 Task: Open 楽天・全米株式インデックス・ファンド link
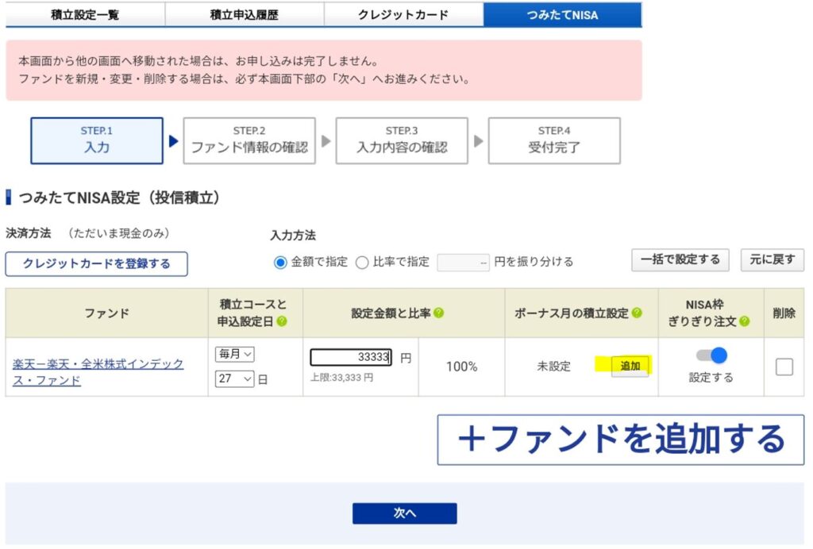[x=98, y=371]
